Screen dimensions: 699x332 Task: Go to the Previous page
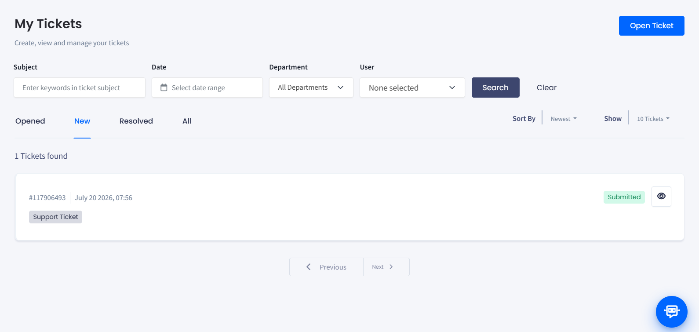pyautogui.click(x=326, y=267)
